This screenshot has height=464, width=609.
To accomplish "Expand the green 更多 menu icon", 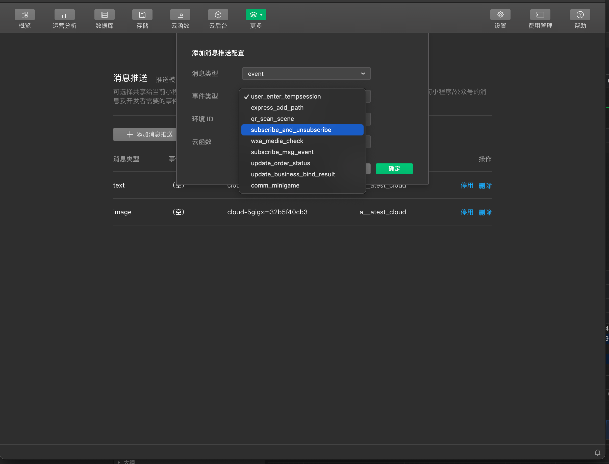I will (256, 15).
